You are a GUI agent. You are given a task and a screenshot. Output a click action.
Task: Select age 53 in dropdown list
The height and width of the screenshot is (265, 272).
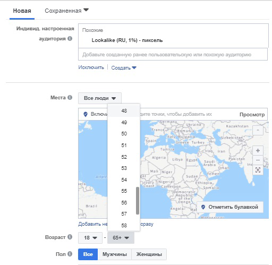tap(124, 168)
